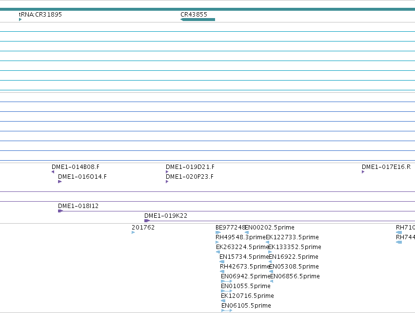Click the CR43855 teal gene bar
The image size is (415, 313).
pos(198,20)
